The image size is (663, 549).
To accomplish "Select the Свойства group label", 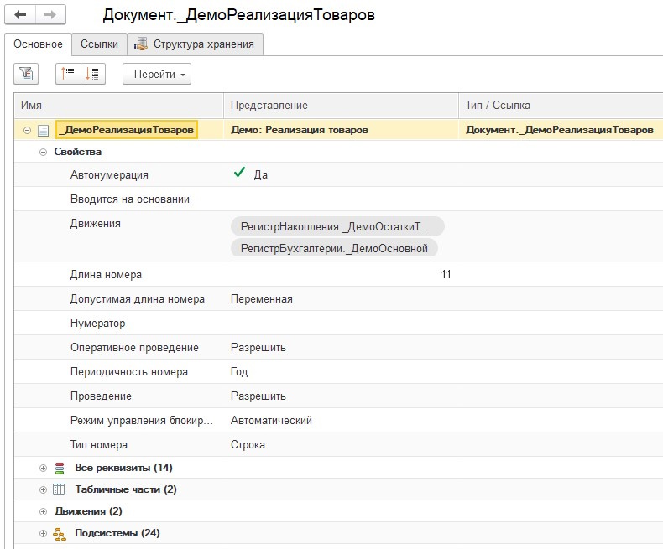I will pyautogui.click(x=78, y=152).
